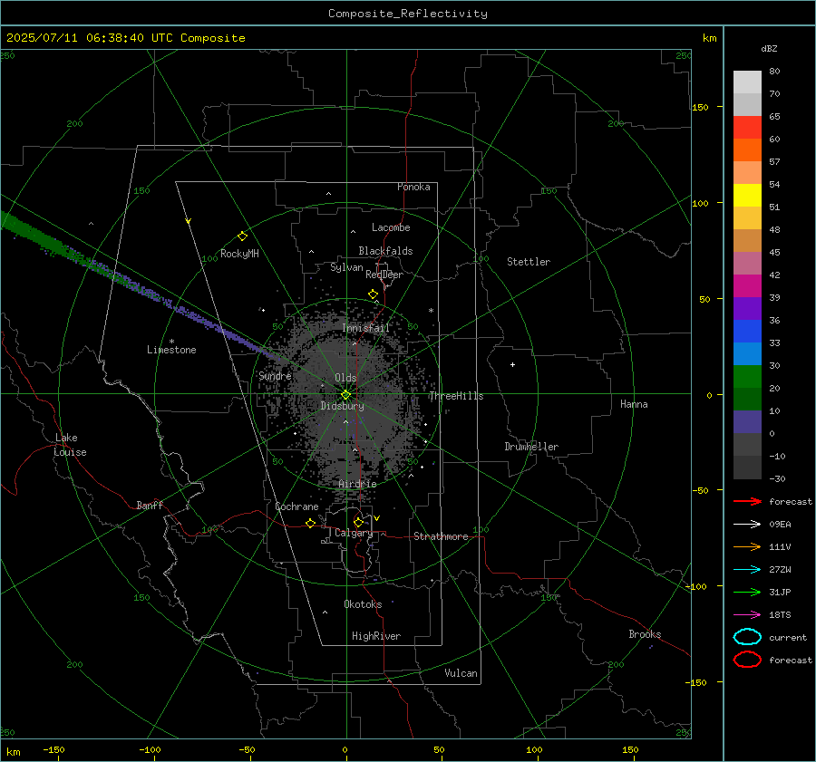816x762 pixels.
Task: Select the light gray 80 dBZ swatch
Action: [x=747, y=82]
